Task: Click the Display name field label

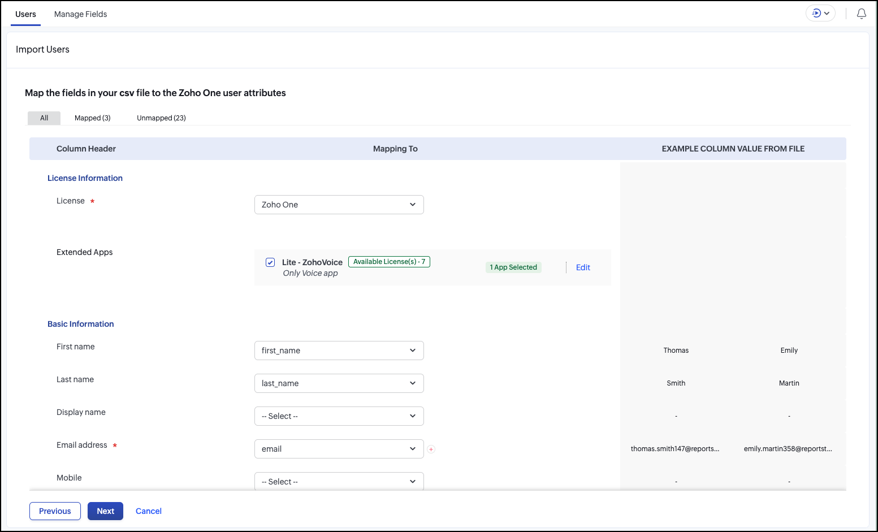Action: pos(81,412)
